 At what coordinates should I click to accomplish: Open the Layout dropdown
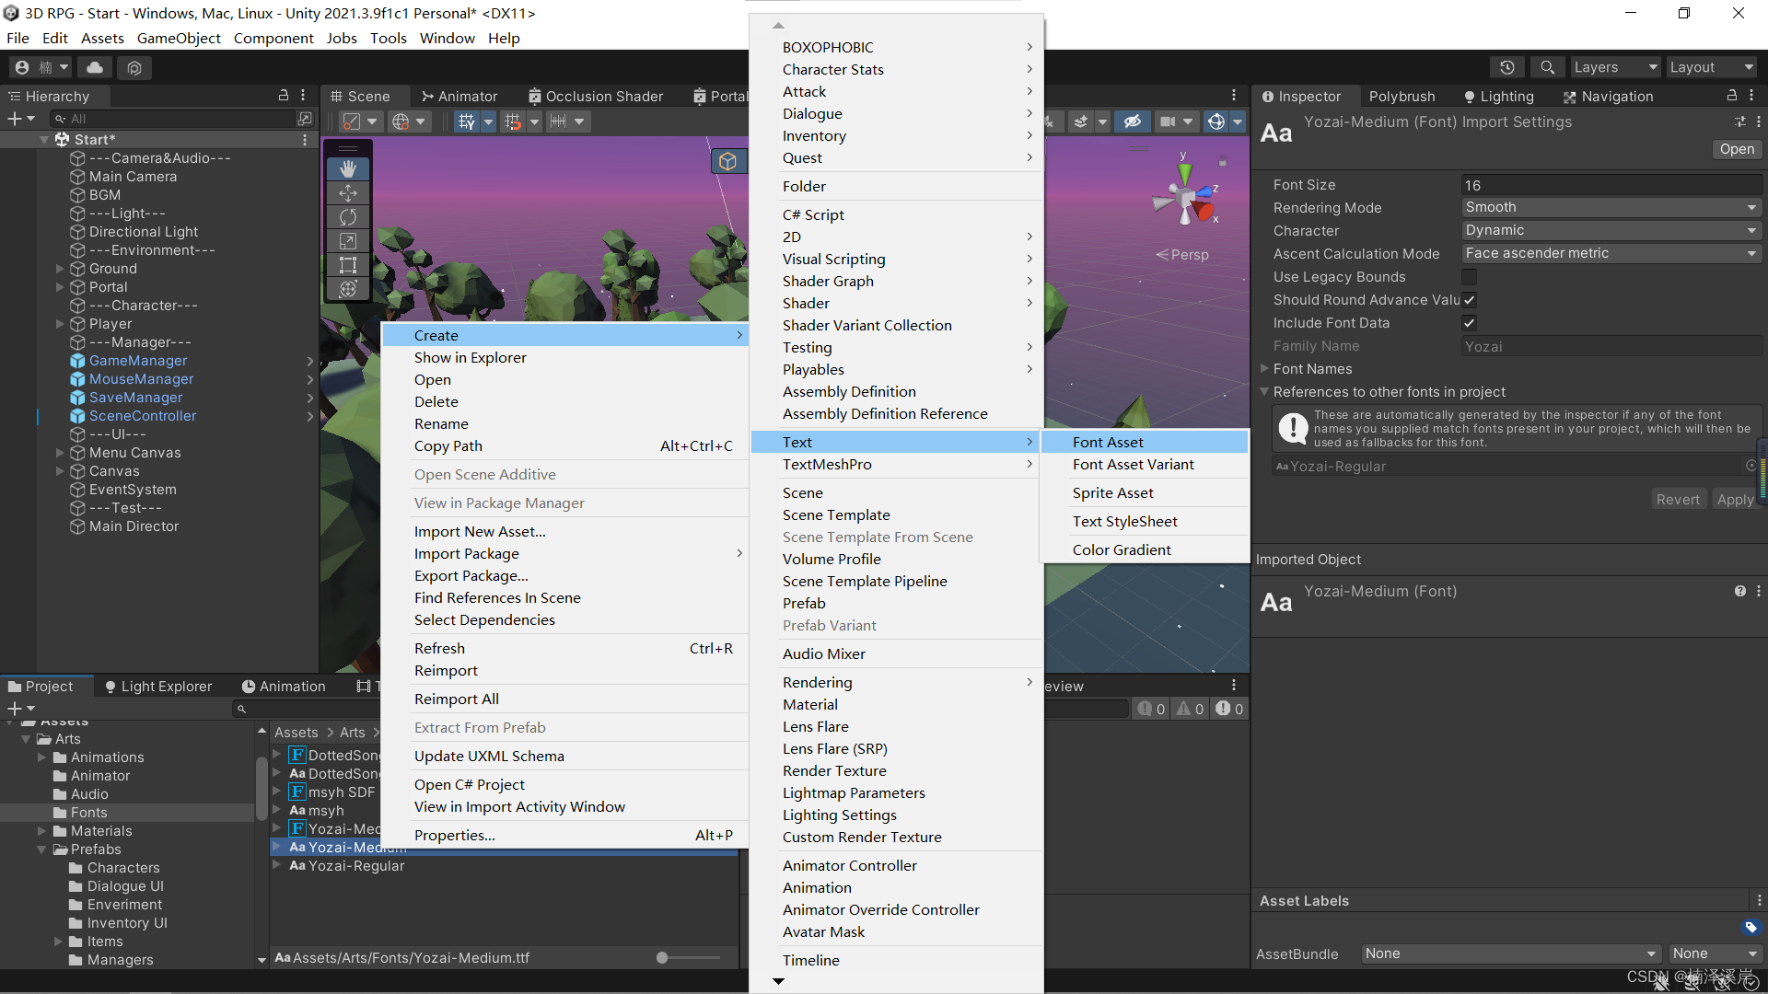[x=1712, y=67]
